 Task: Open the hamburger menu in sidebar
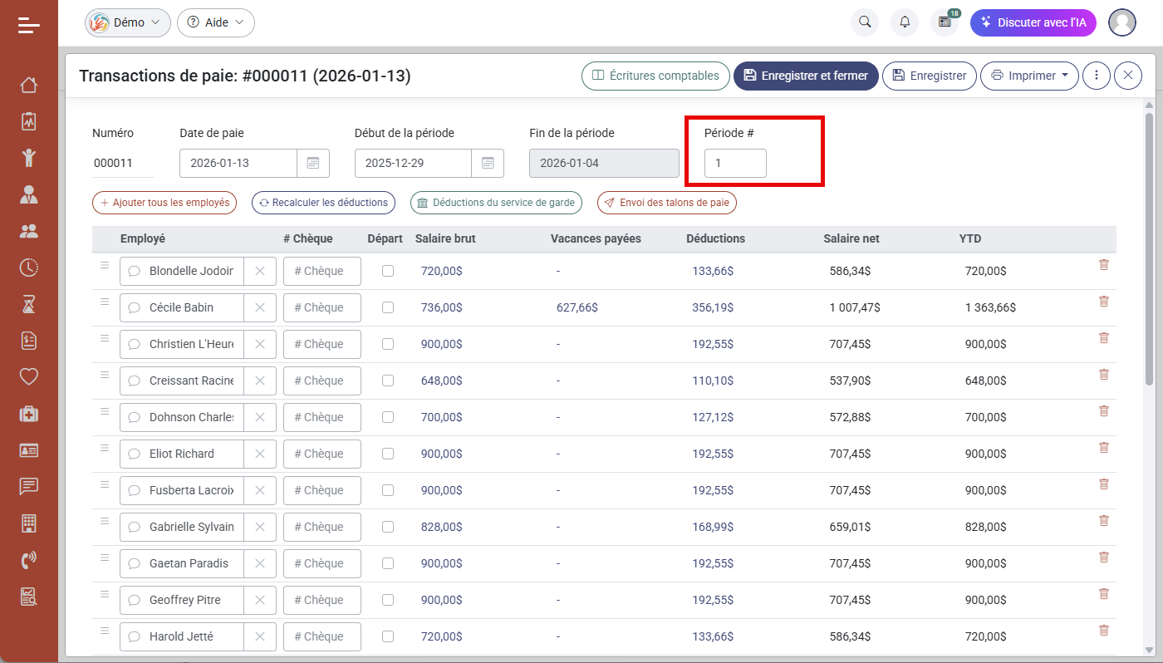pyautogui.click(x=29, y=26)
